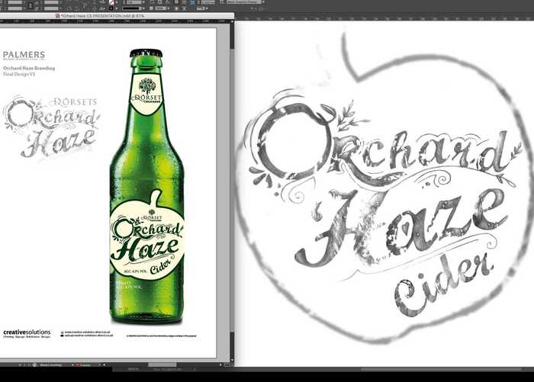
Task: Select the small Orchard Haze sketch on page
Action: click(x=51, y=127)
